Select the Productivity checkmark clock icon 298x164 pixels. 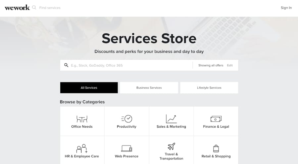pos(126,119)
